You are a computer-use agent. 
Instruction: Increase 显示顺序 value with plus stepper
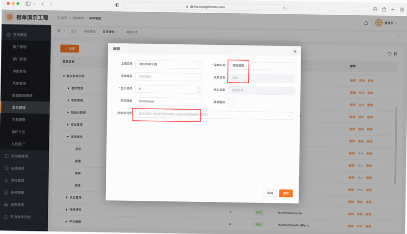point(199,88)
